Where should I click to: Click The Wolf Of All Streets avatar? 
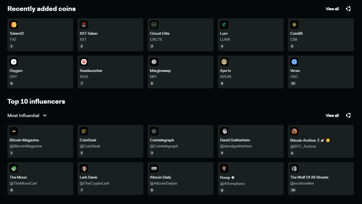[294, 168]
